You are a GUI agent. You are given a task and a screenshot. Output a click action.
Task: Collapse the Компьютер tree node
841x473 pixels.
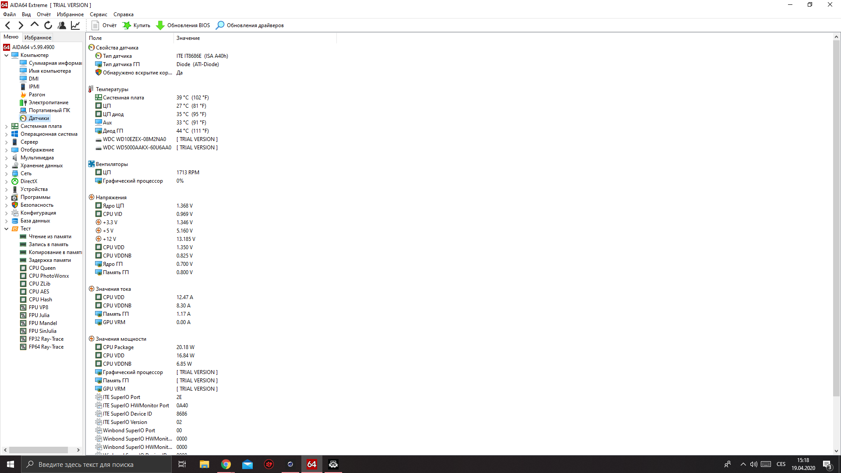click(7, 55)
